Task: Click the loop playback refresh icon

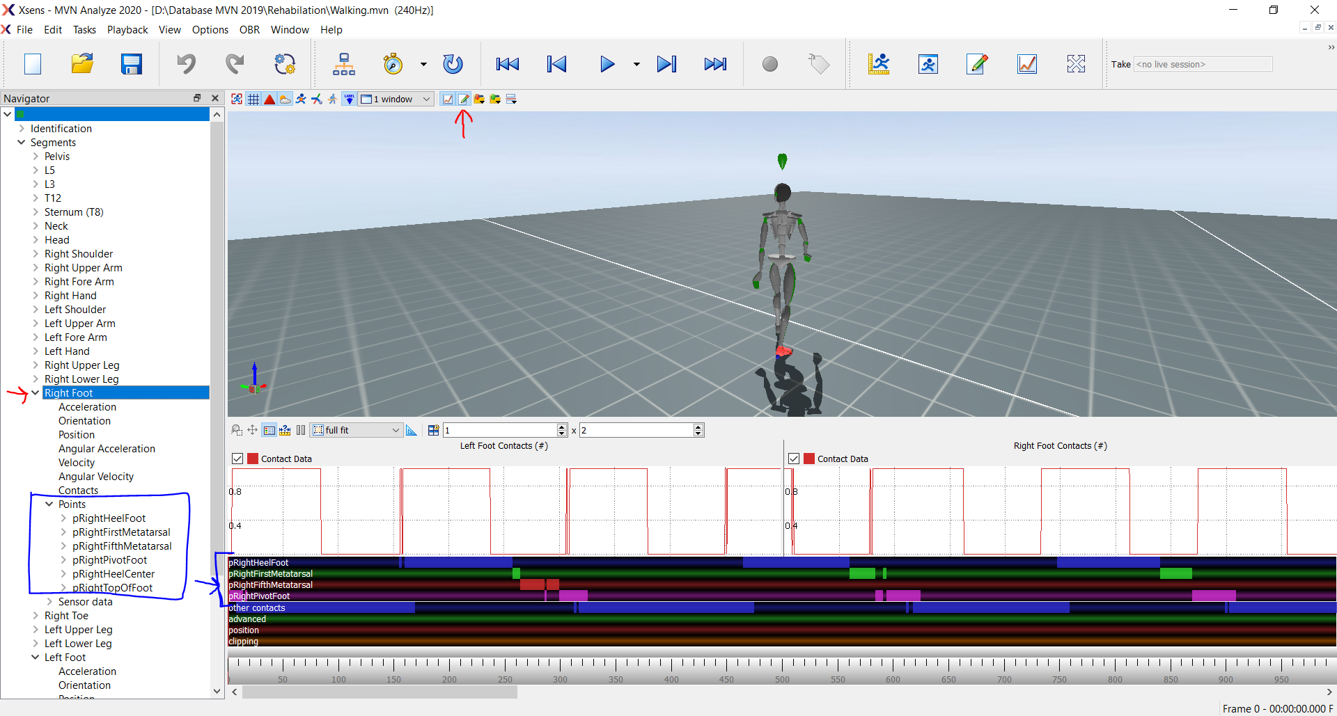Action: tap(453, 64)
